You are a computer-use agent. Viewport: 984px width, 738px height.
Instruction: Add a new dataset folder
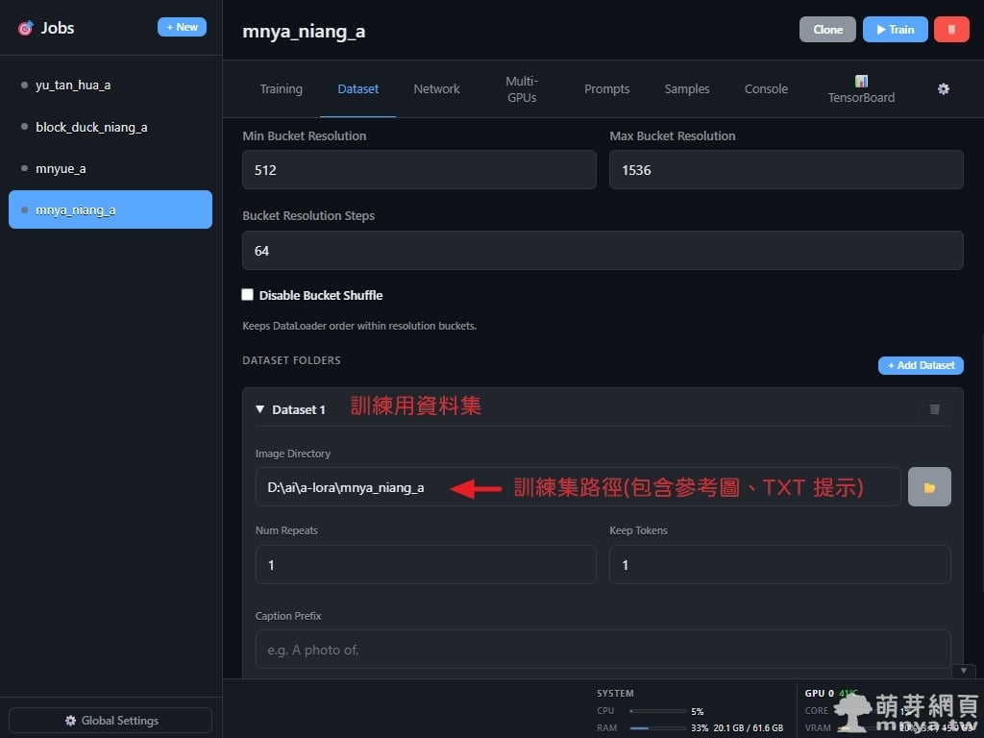click(x=920, y=366)
